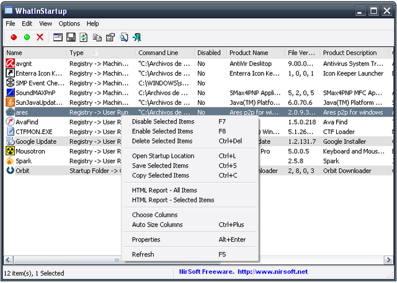Choose Enable Selected Items in context menu
The image size is (397, 283).
(x=190, y=131)
